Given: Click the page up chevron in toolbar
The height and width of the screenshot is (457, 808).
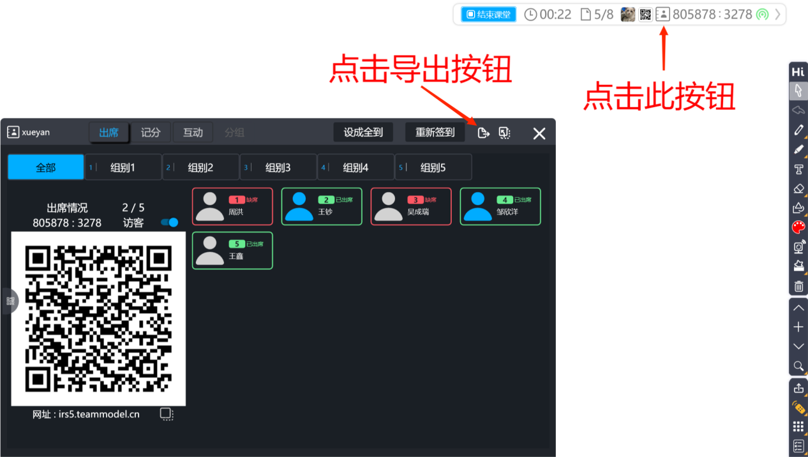Looking at the screenshot, I should 798,308.
